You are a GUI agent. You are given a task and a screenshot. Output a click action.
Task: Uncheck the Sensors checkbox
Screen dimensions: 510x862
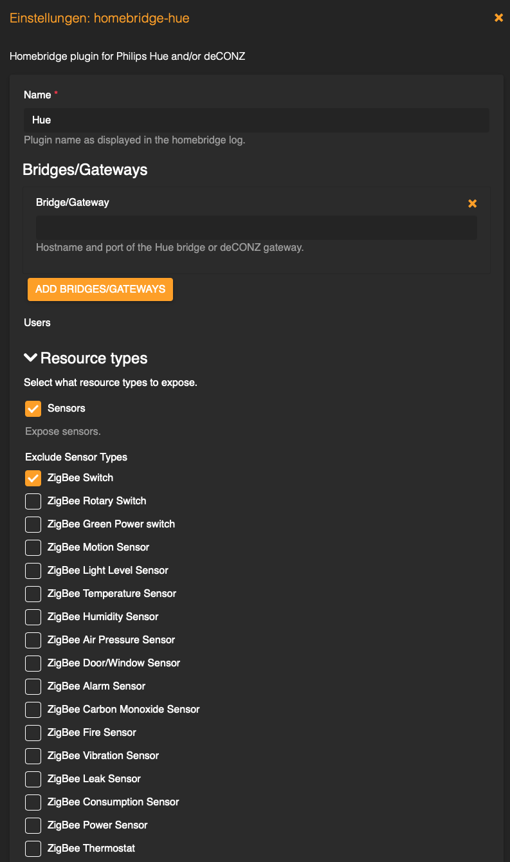pos(33,408)
